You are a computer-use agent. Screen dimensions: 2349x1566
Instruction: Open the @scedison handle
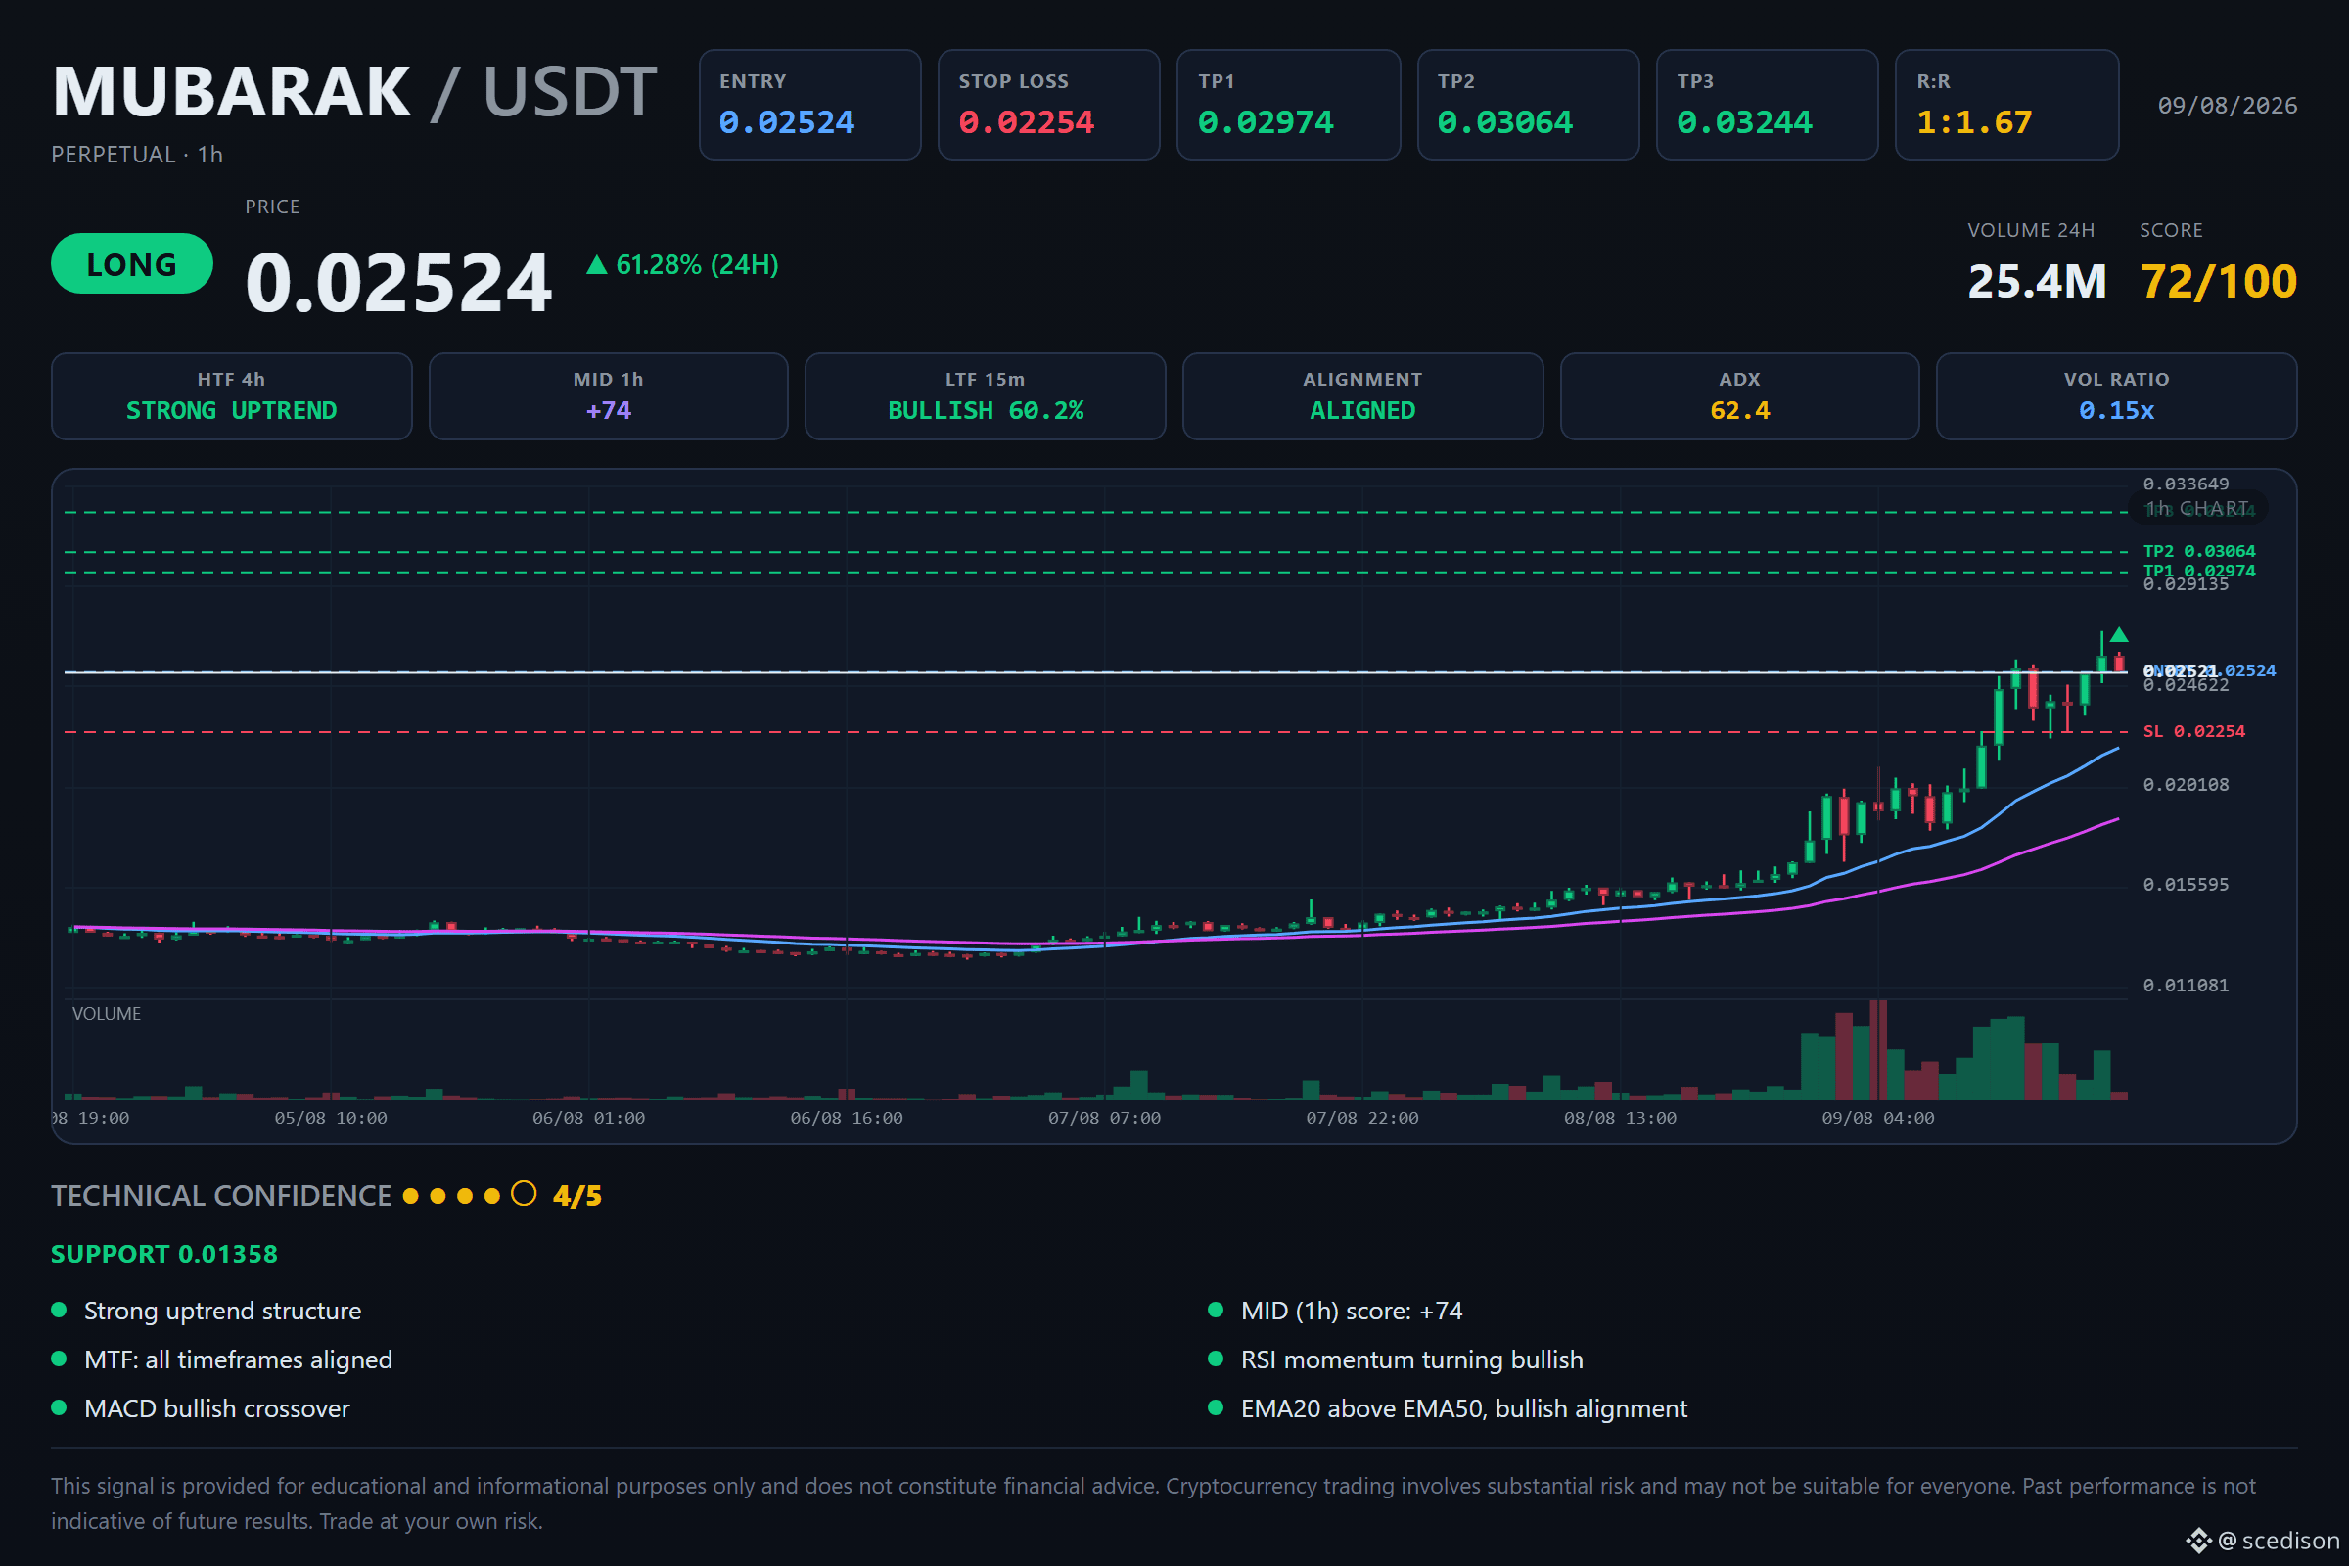click(x=2280, y=1541)
